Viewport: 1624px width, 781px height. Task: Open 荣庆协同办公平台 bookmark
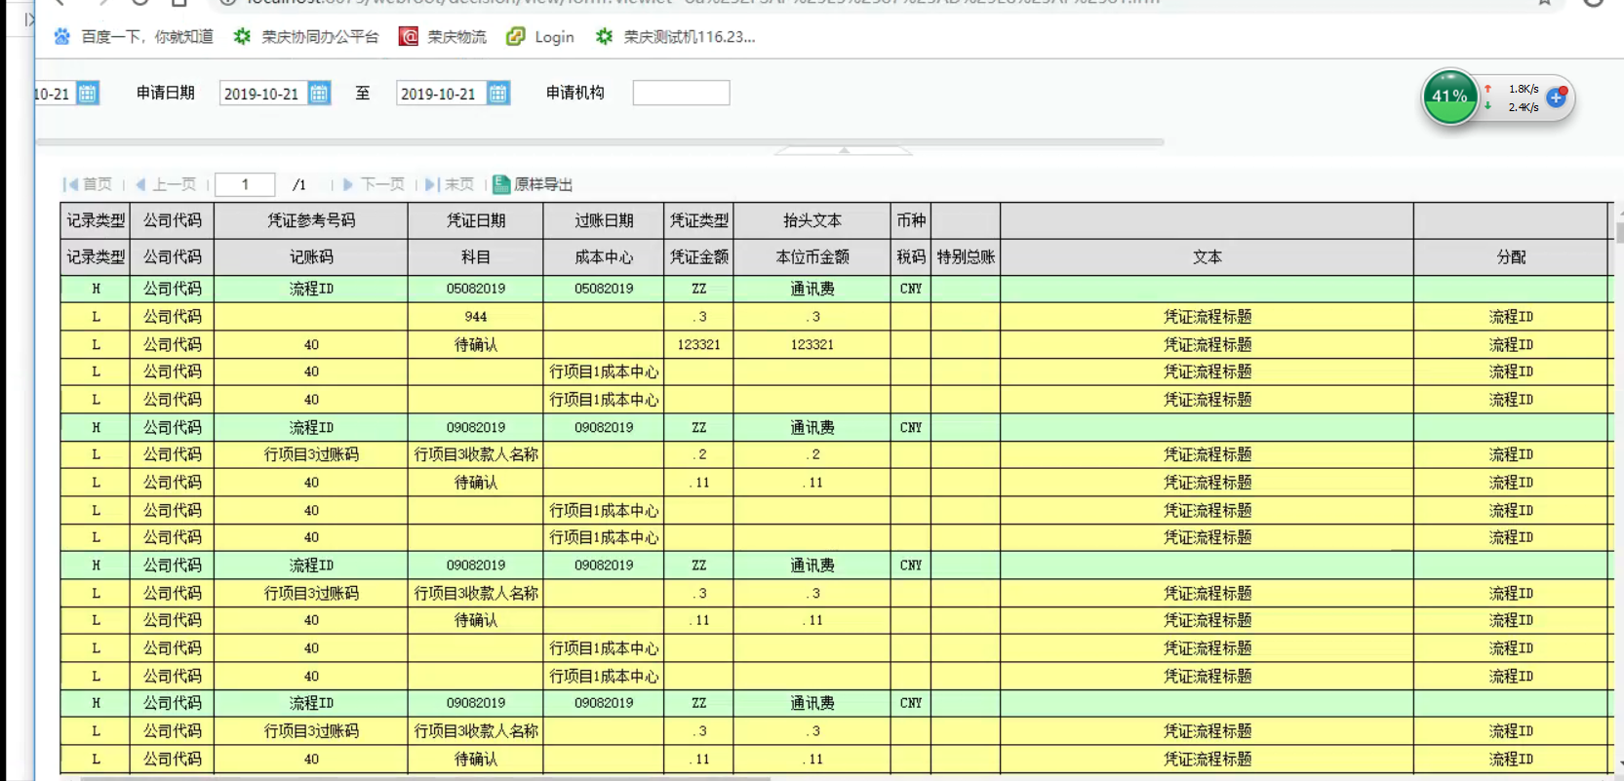point(305,37)
